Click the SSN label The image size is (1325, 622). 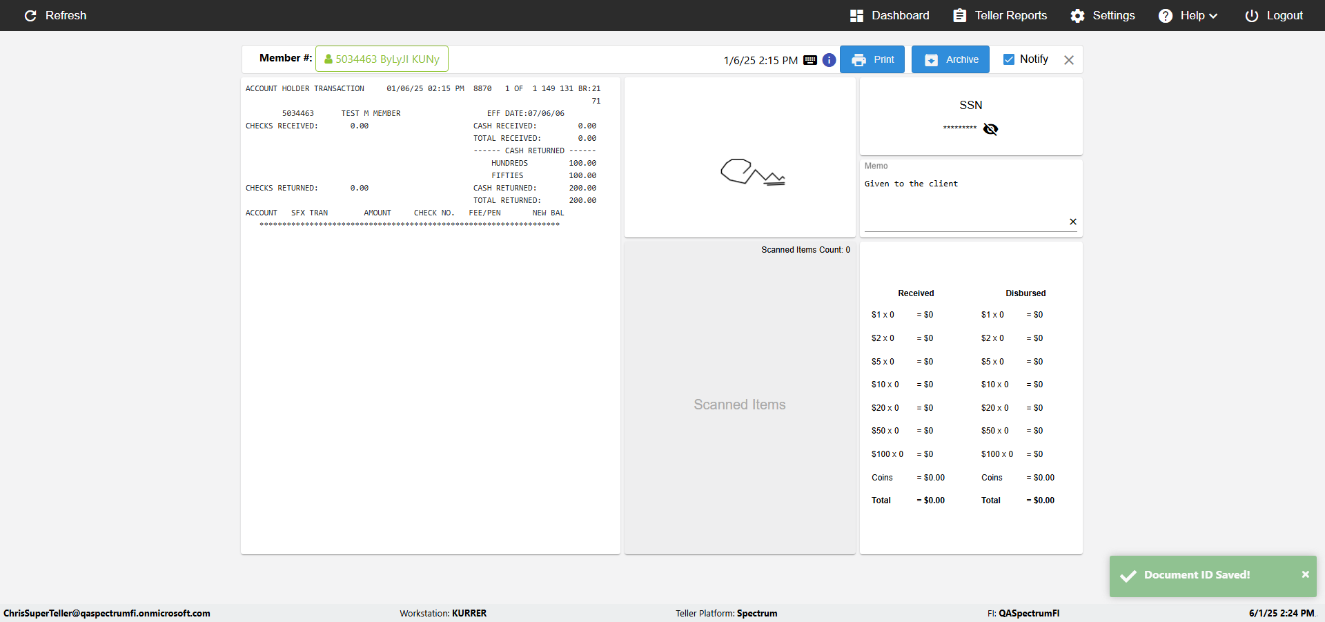(971, 105)
